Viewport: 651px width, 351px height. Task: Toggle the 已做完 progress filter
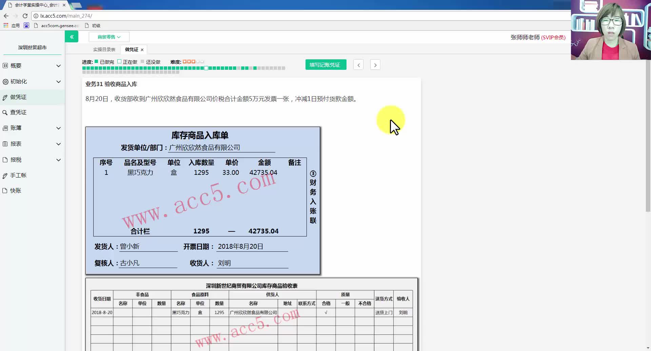96,61
